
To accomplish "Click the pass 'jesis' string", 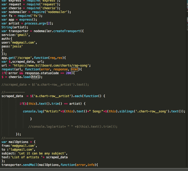I will [17, 46].
